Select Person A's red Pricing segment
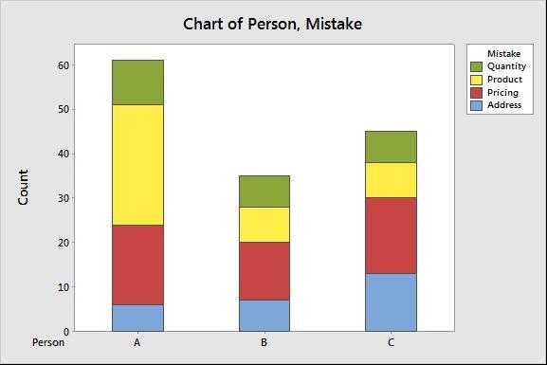This screenshot has height=365, width=547. point(137,265)
